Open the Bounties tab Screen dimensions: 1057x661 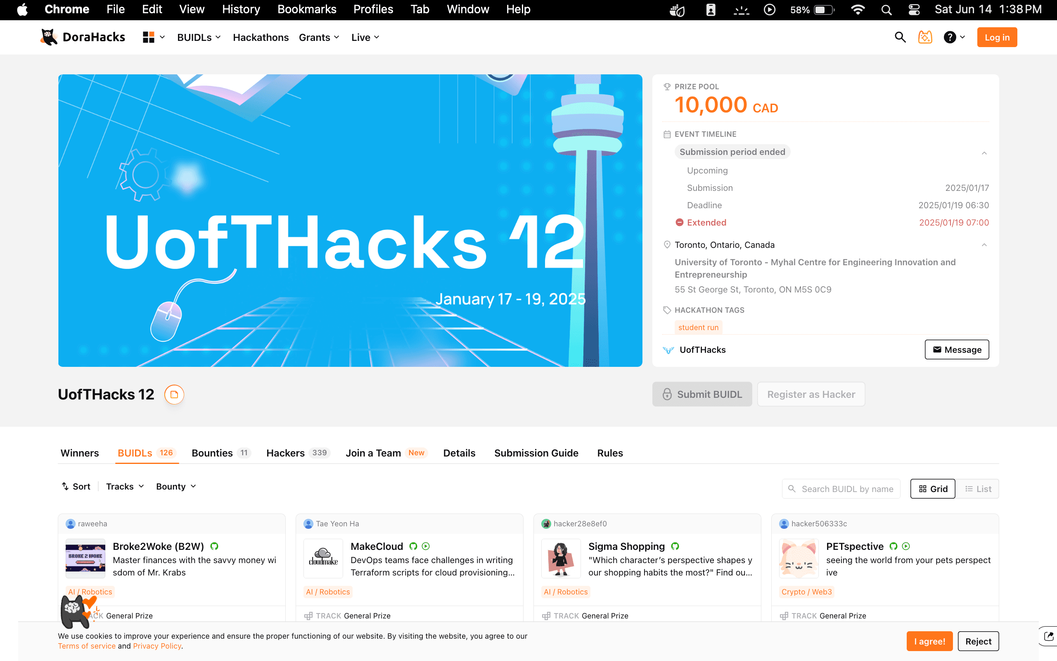221,453
